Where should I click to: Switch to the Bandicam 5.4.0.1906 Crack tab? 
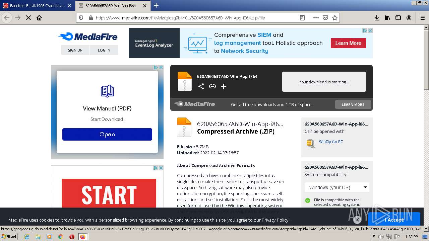click(38, 6)
